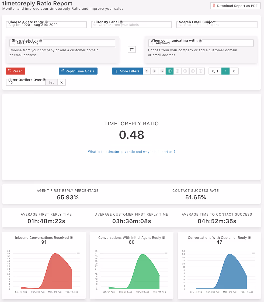This screenshot has width=264, height=302.
Task: Open Customer Reply chart hamburger menu
Action: (253, 253)
